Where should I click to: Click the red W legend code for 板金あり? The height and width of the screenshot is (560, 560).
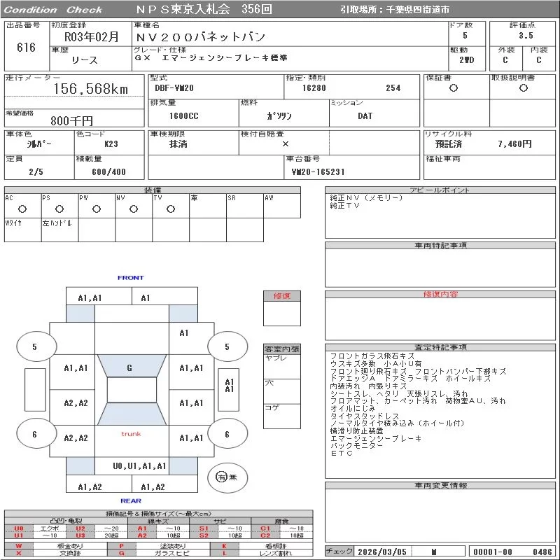coord(19,546)
